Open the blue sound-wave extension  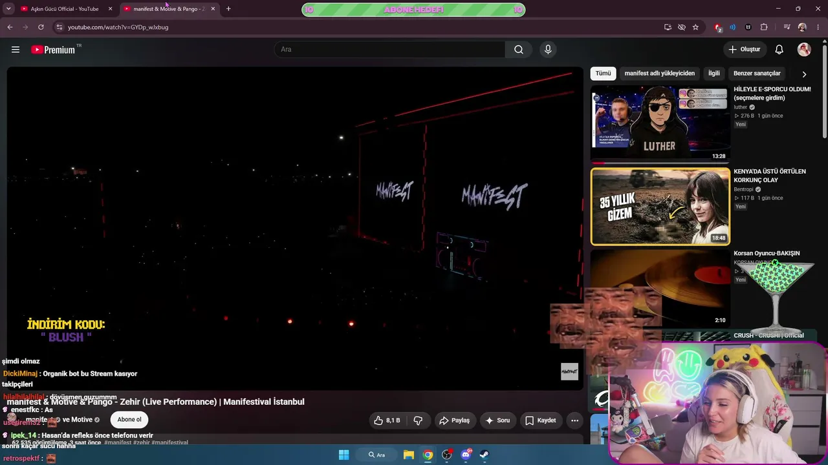click(733, 27)
